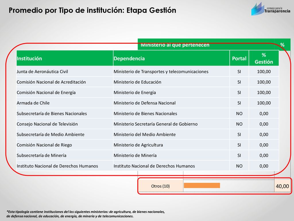Screen dimensions: 294x221
Task: Click Portal 'NO' for Consejo Nacional de Televisión
Action: tap(239, 124)
